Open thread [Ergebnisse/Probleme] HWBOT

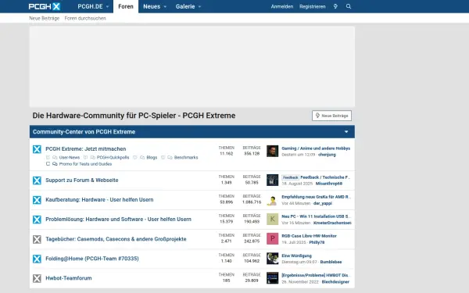pos(316,275)
